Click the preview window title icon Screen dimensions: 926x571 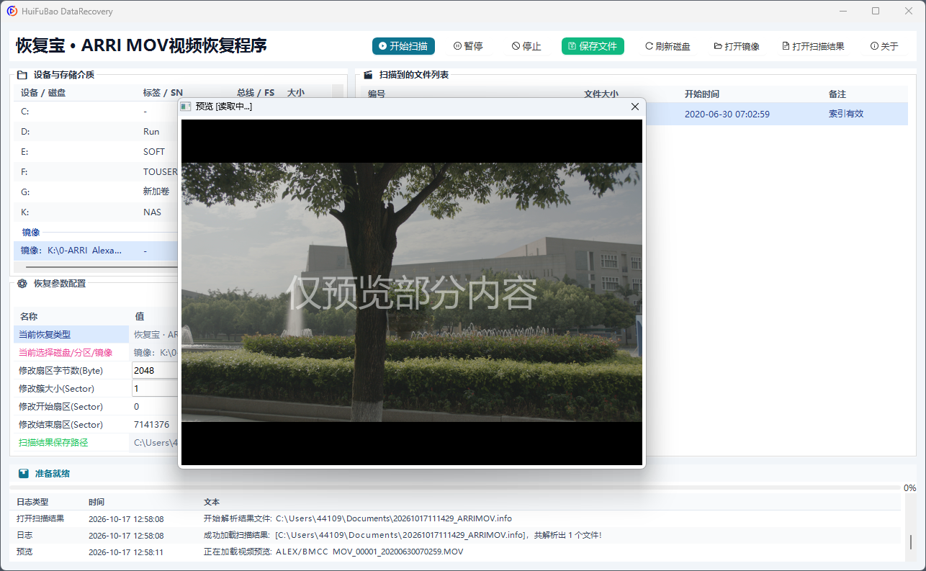tap(186, 107)
